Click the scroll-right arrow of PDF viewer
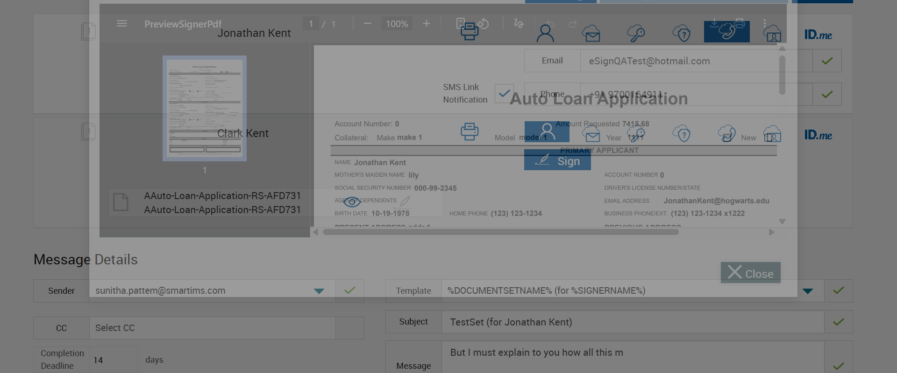 771,232
